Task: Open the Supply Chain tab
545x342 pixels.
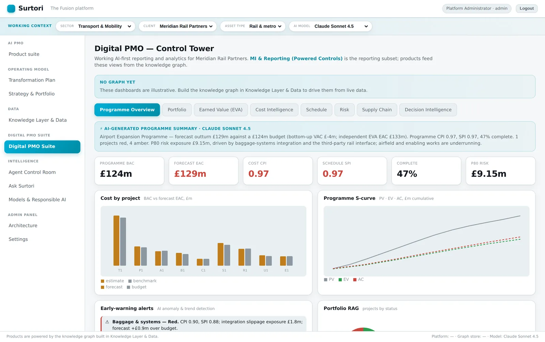Action: 377,110
